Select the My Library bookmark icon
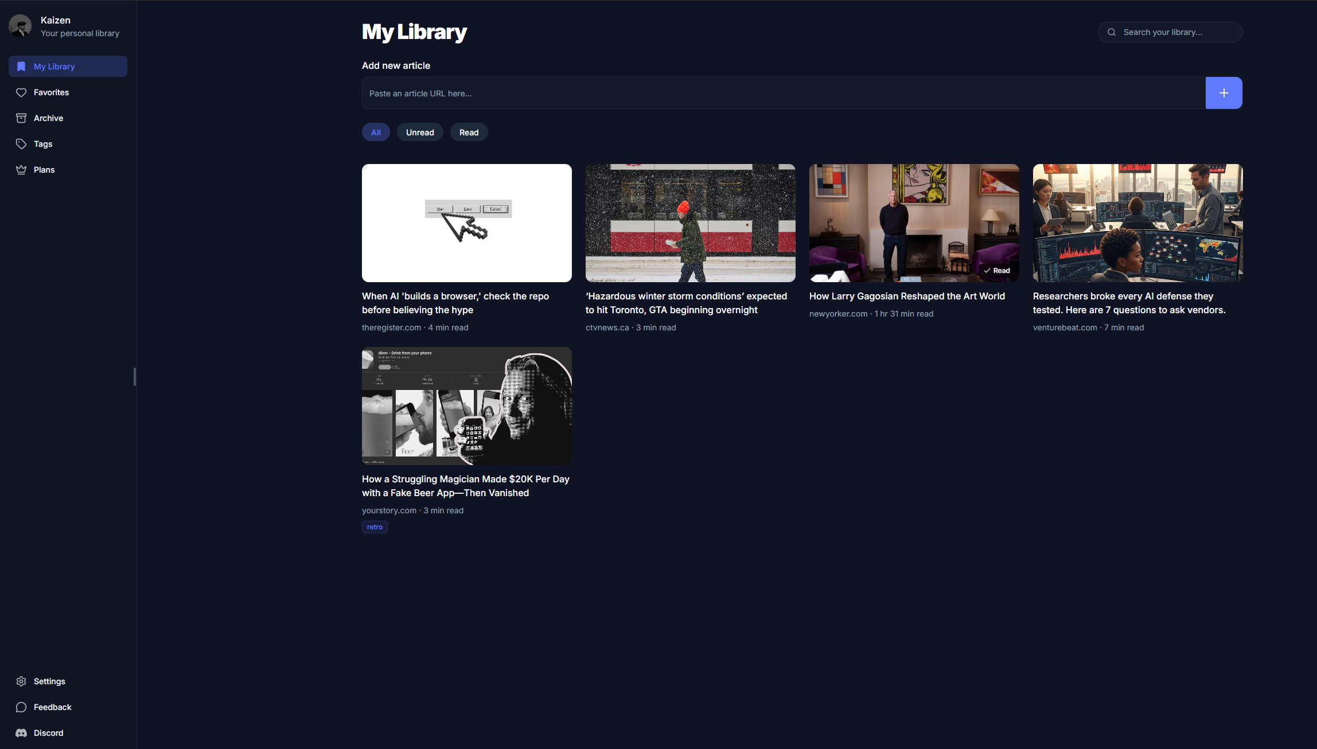 pyautogui.click(x=21, y=66)
